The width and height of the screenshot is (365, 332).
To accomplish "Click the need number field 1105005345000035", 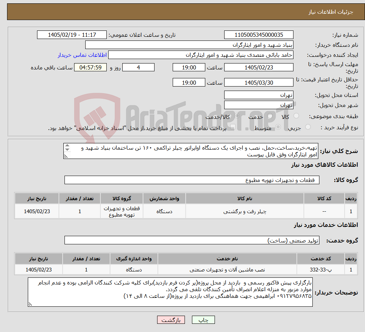I will coord(259,35).
